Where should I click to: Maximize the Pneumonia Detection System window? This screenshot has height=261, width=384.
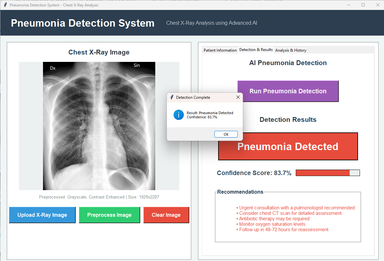(363, 5)
